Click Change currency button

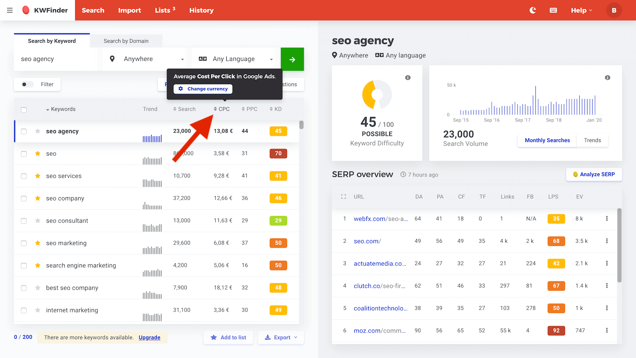click(x=203, y=89)
